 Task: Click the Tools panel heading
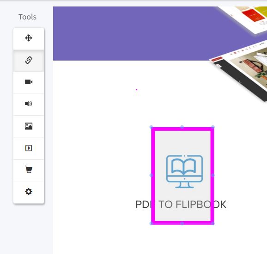(27, 17)
